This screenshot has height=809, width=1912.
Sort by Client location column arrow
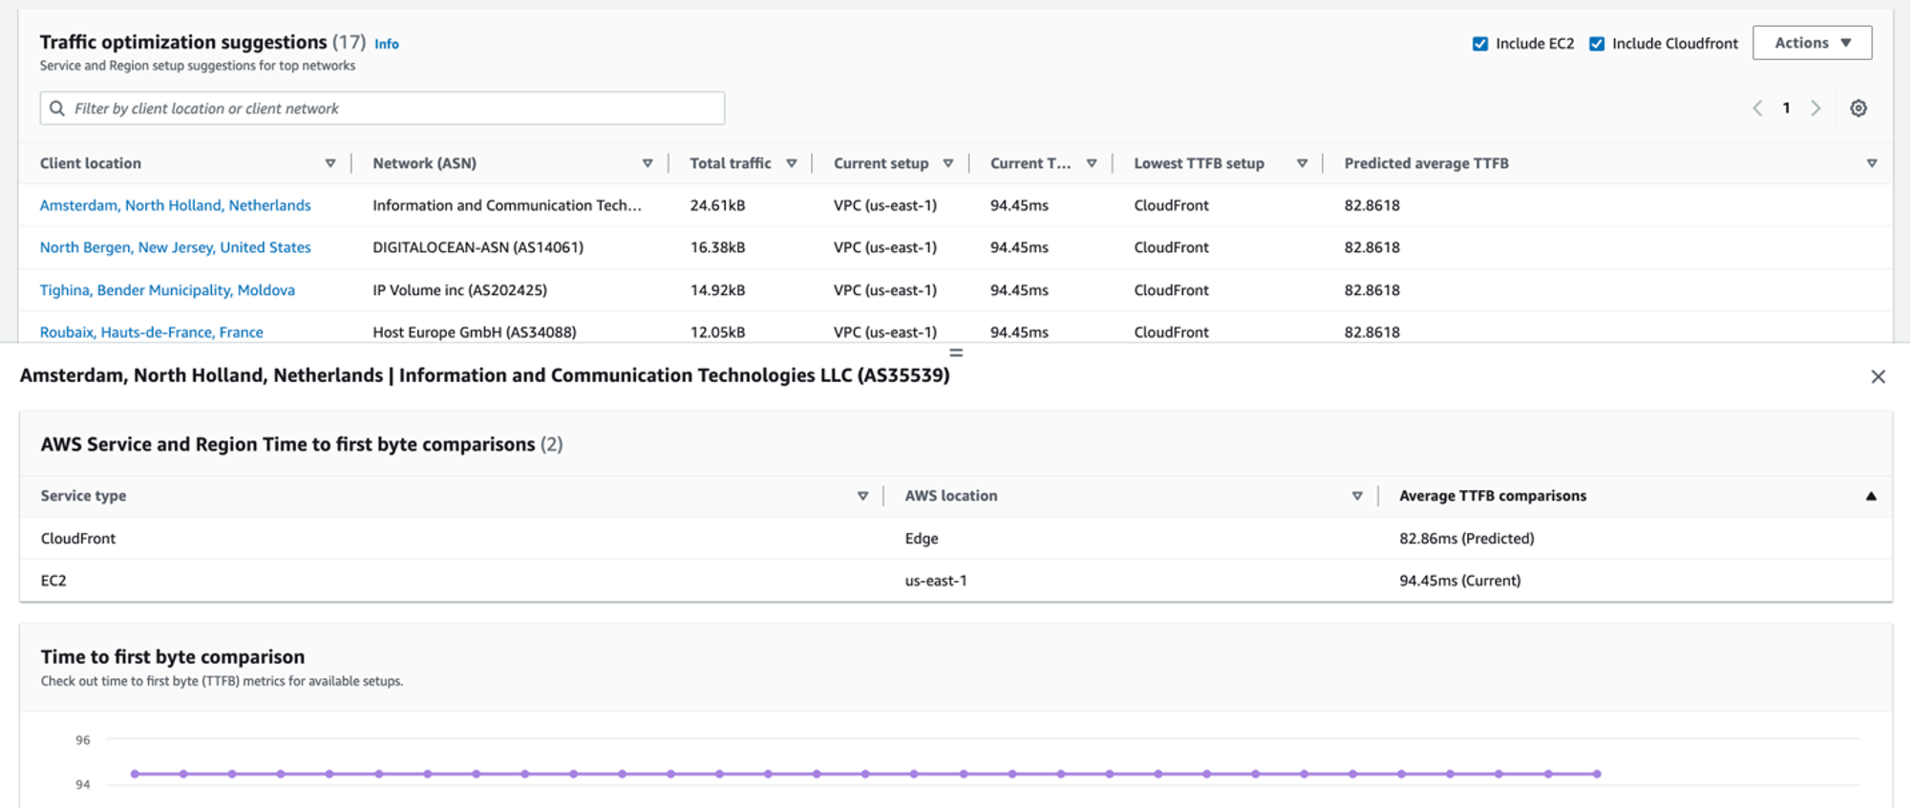(x=330, y=163)
